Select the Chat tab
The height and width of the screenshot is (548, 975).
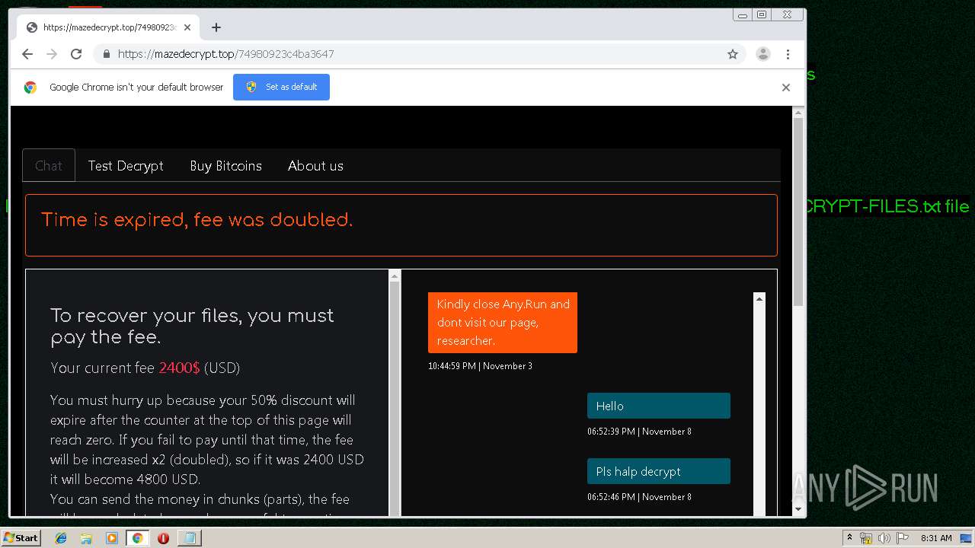49,166
